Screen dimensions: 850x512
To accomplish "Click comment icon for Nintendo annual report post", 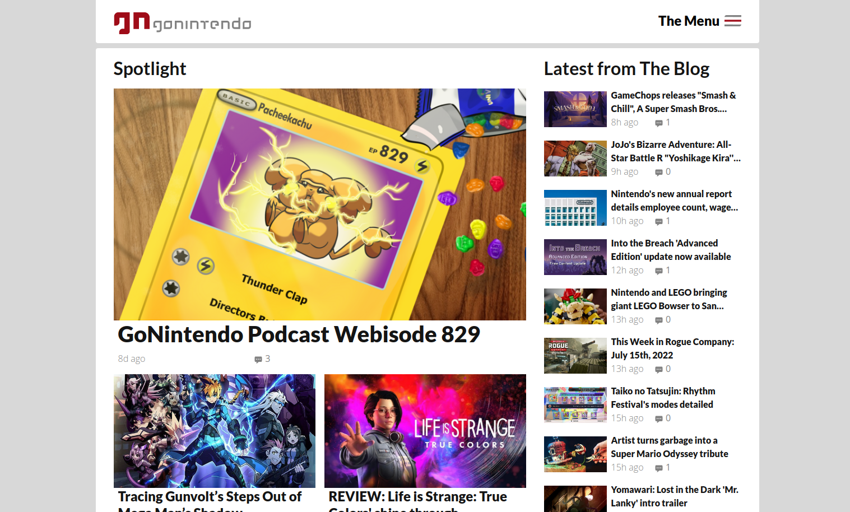I will (x=658, y=221).
